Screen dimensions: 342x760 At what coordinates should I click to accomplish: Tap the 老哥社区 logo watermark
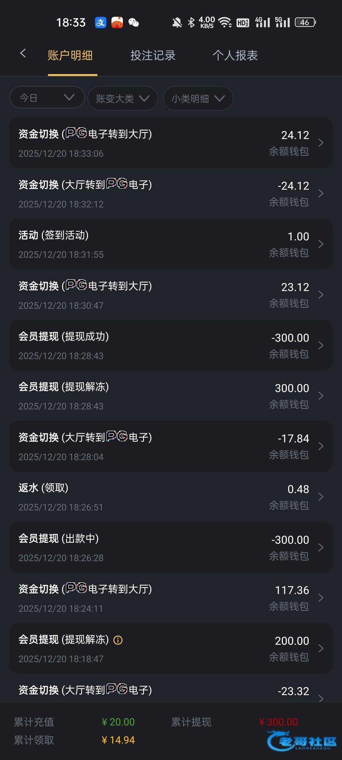point(302,741)
